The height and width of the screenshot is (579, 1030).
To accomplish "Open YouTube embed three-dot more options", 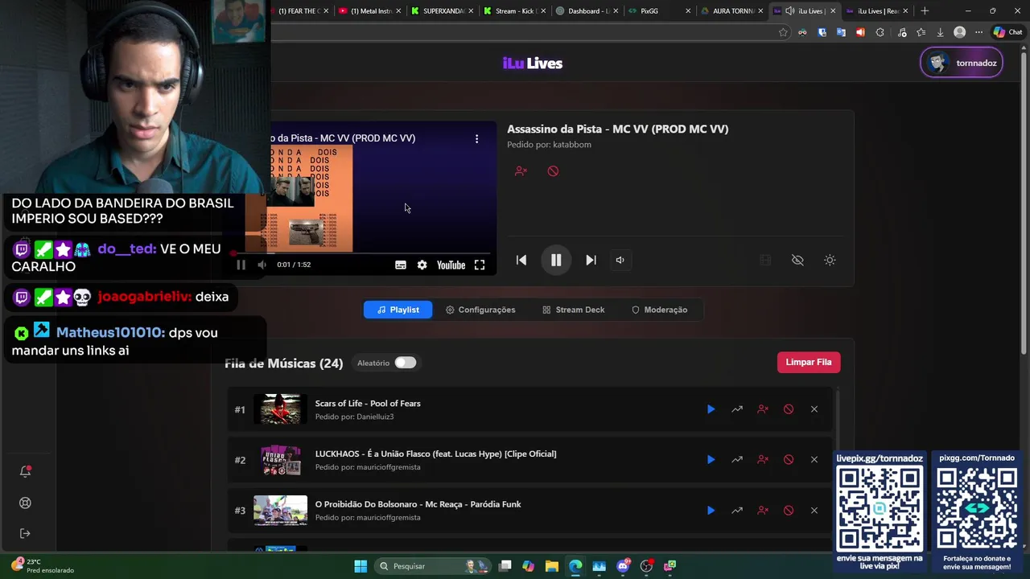I will (476, 138).
